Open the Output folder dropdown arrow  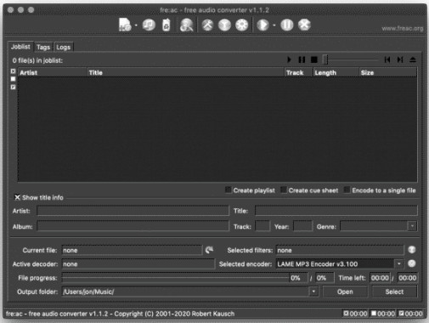(313, 292)
